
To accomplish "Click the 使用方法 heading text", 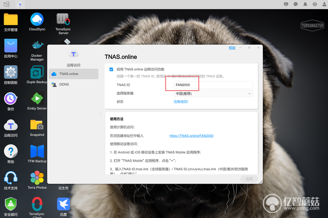I will coord(117,119).
